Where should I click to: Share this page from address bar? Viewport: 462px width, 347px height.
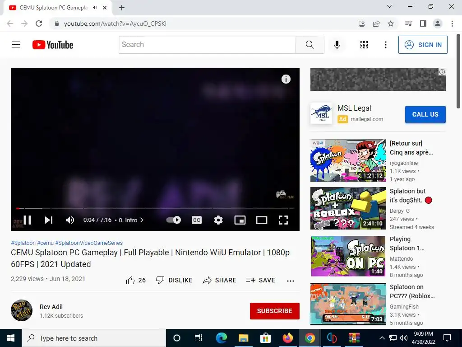(x=376, y=23)
